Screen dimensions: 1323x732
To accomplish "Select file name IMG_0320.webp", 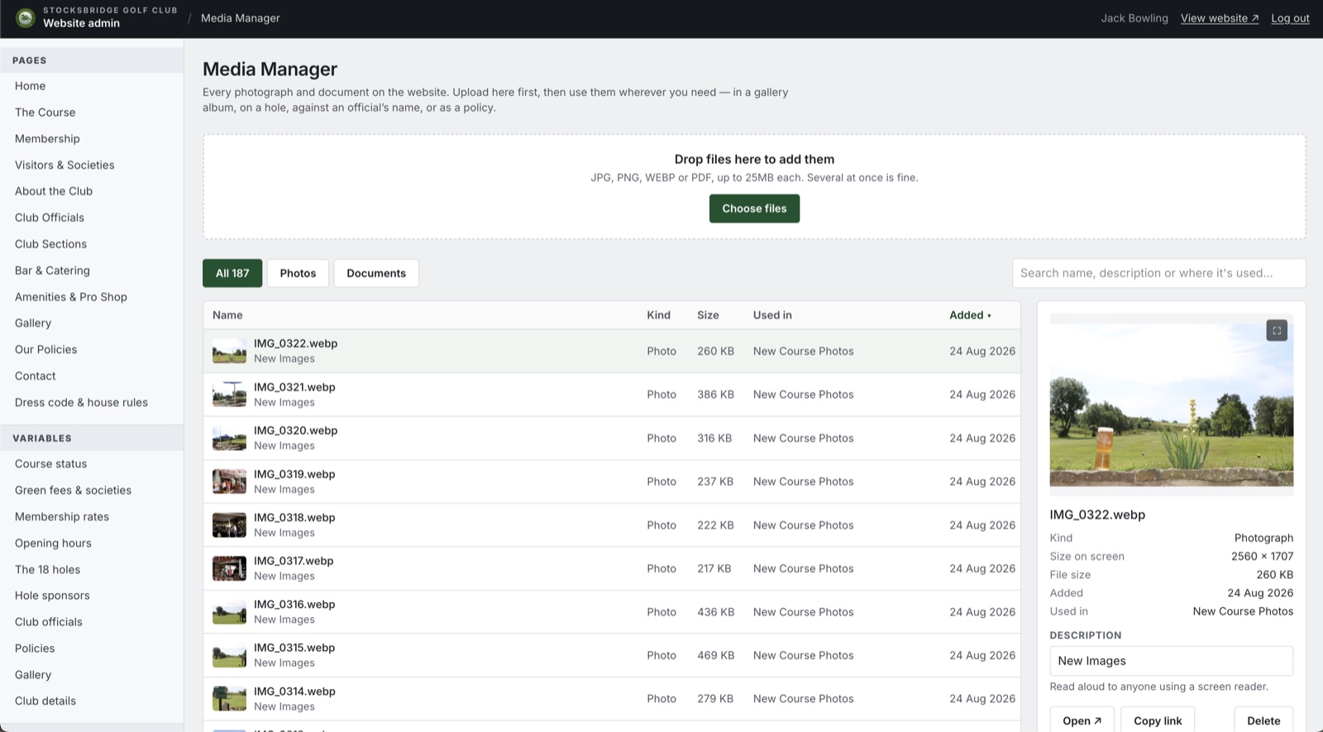I will point(295,430).
